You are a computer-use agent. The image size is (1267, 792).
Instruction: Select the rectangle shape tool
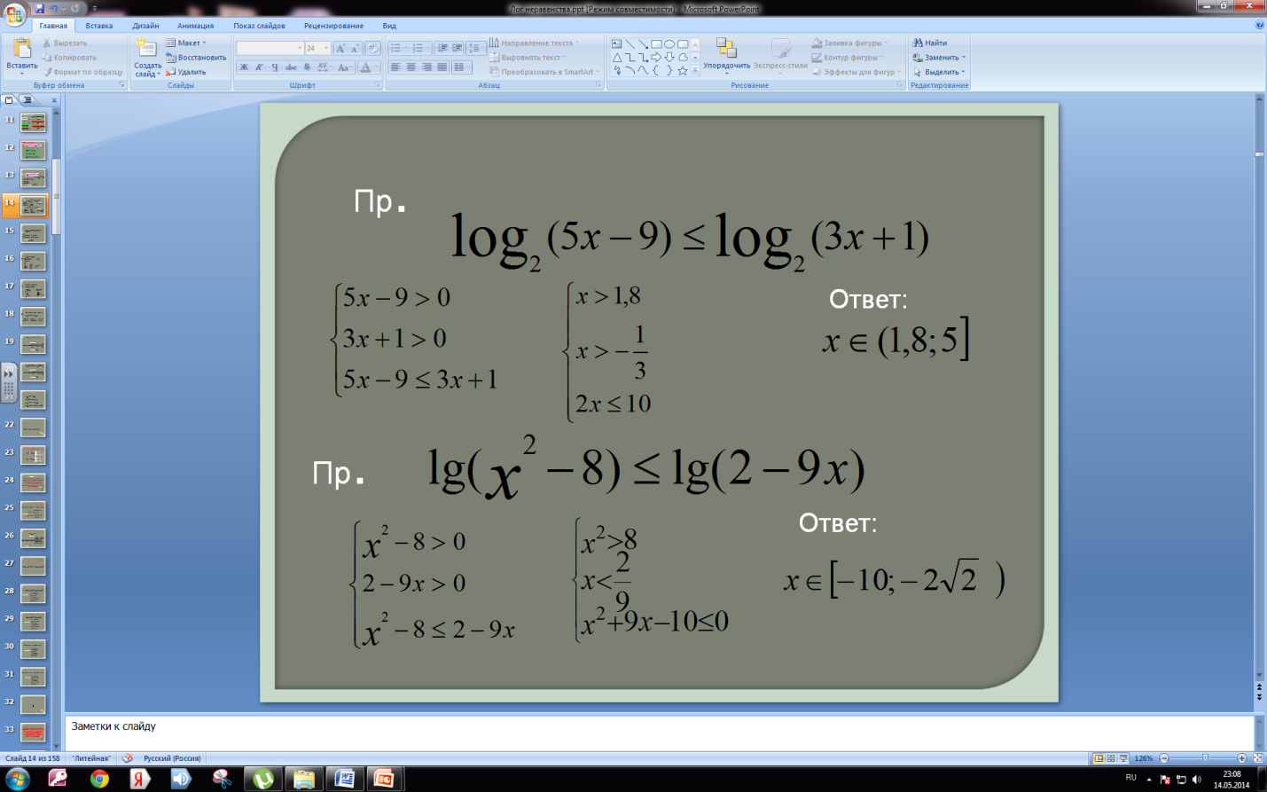tap(656, 43)
